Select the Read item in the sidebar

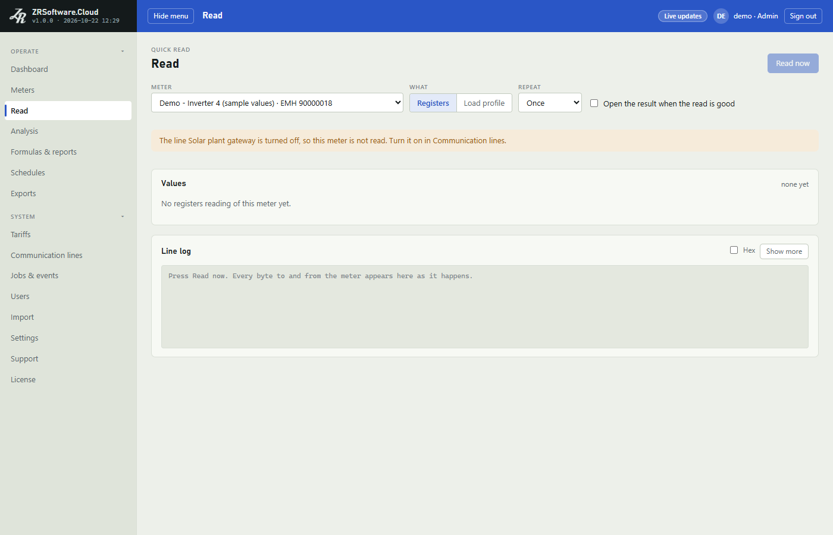pos(68,111)
